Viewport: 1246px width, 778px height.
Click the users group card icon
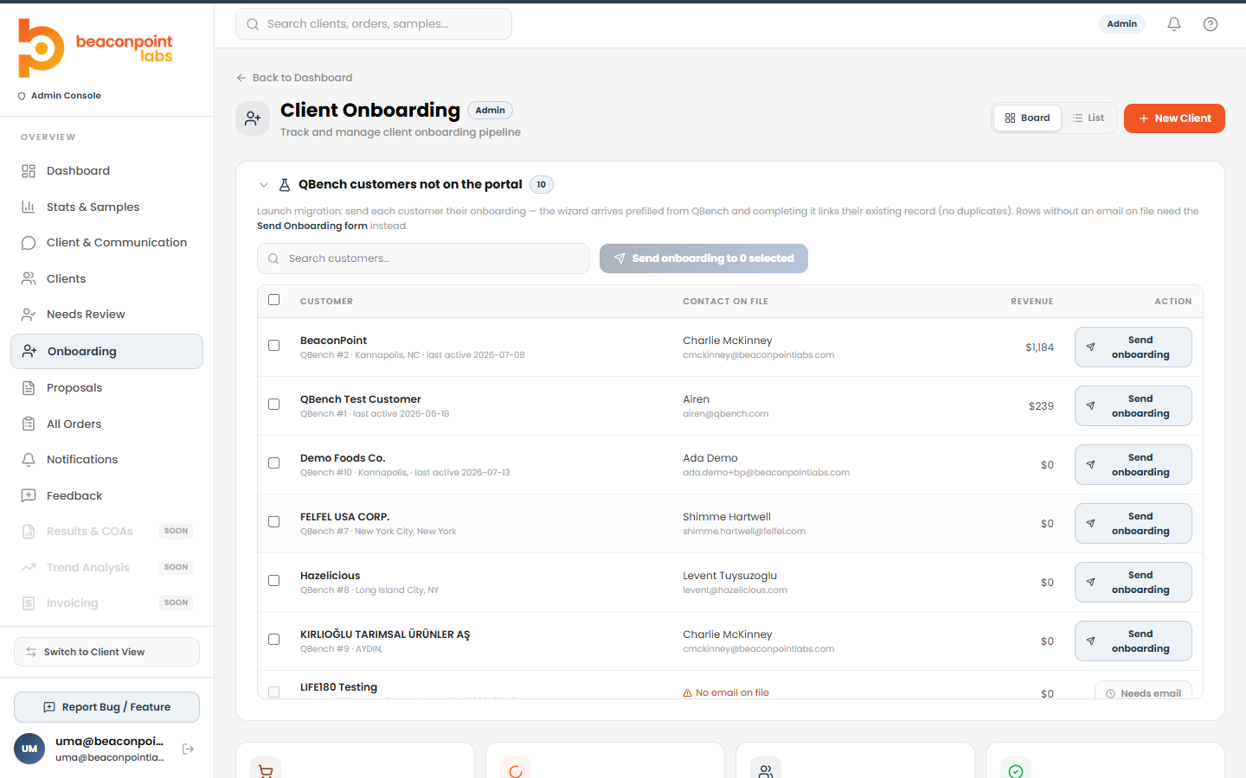pos(766,770)
